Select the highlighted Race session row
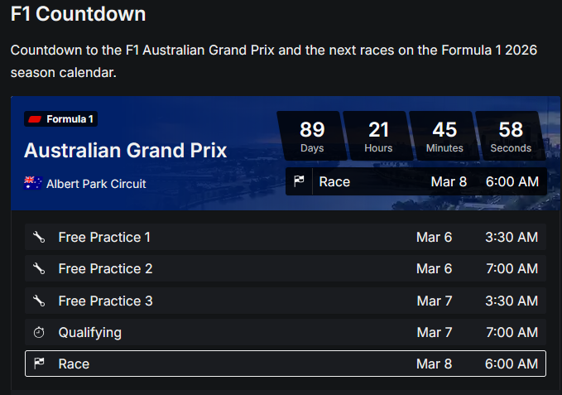 [286, 364]
